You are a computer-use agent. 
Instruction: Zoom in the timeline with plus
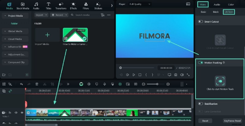click(x=168, y=84)
